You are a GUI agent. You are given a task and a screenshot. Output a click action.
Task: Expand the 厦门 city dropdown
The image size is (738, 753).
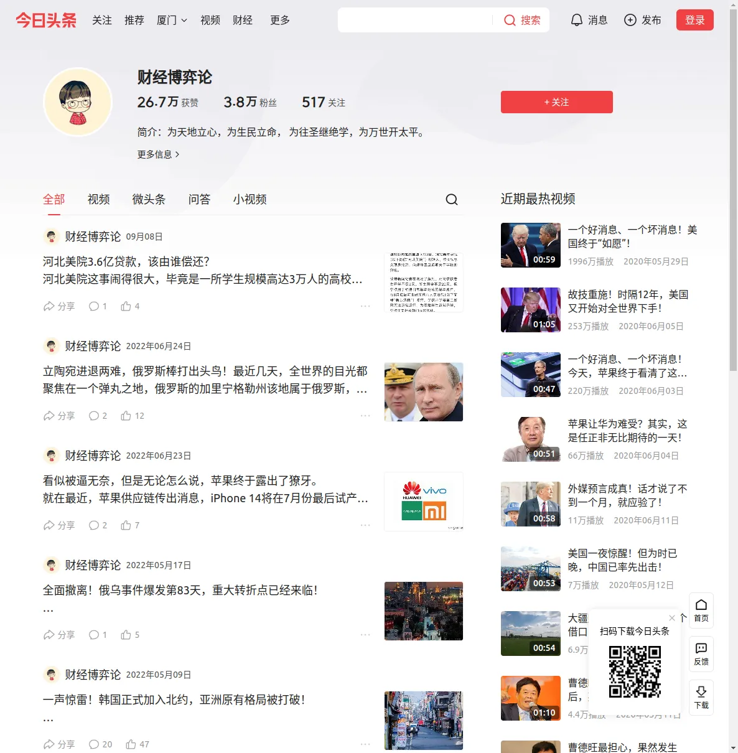point(172,20)
